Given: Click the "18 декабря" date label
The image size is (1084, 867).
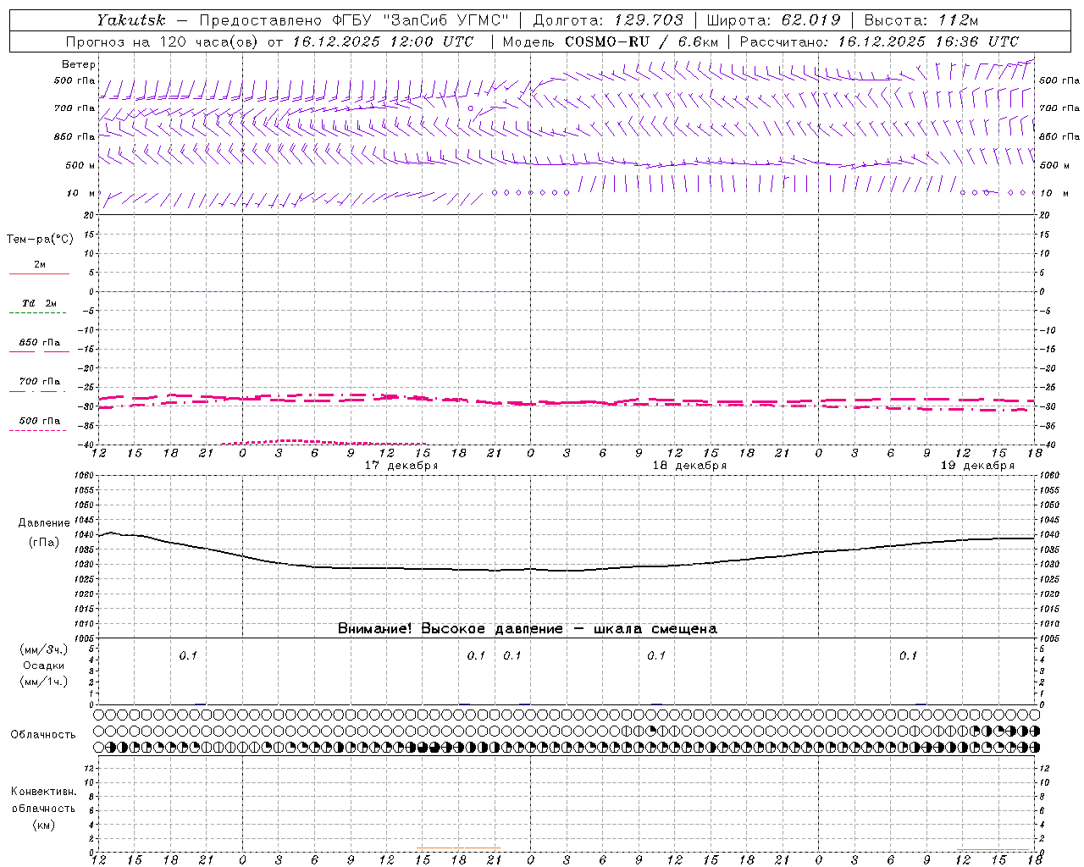Looking at the screenshot, I should click(x=689, y=466).
